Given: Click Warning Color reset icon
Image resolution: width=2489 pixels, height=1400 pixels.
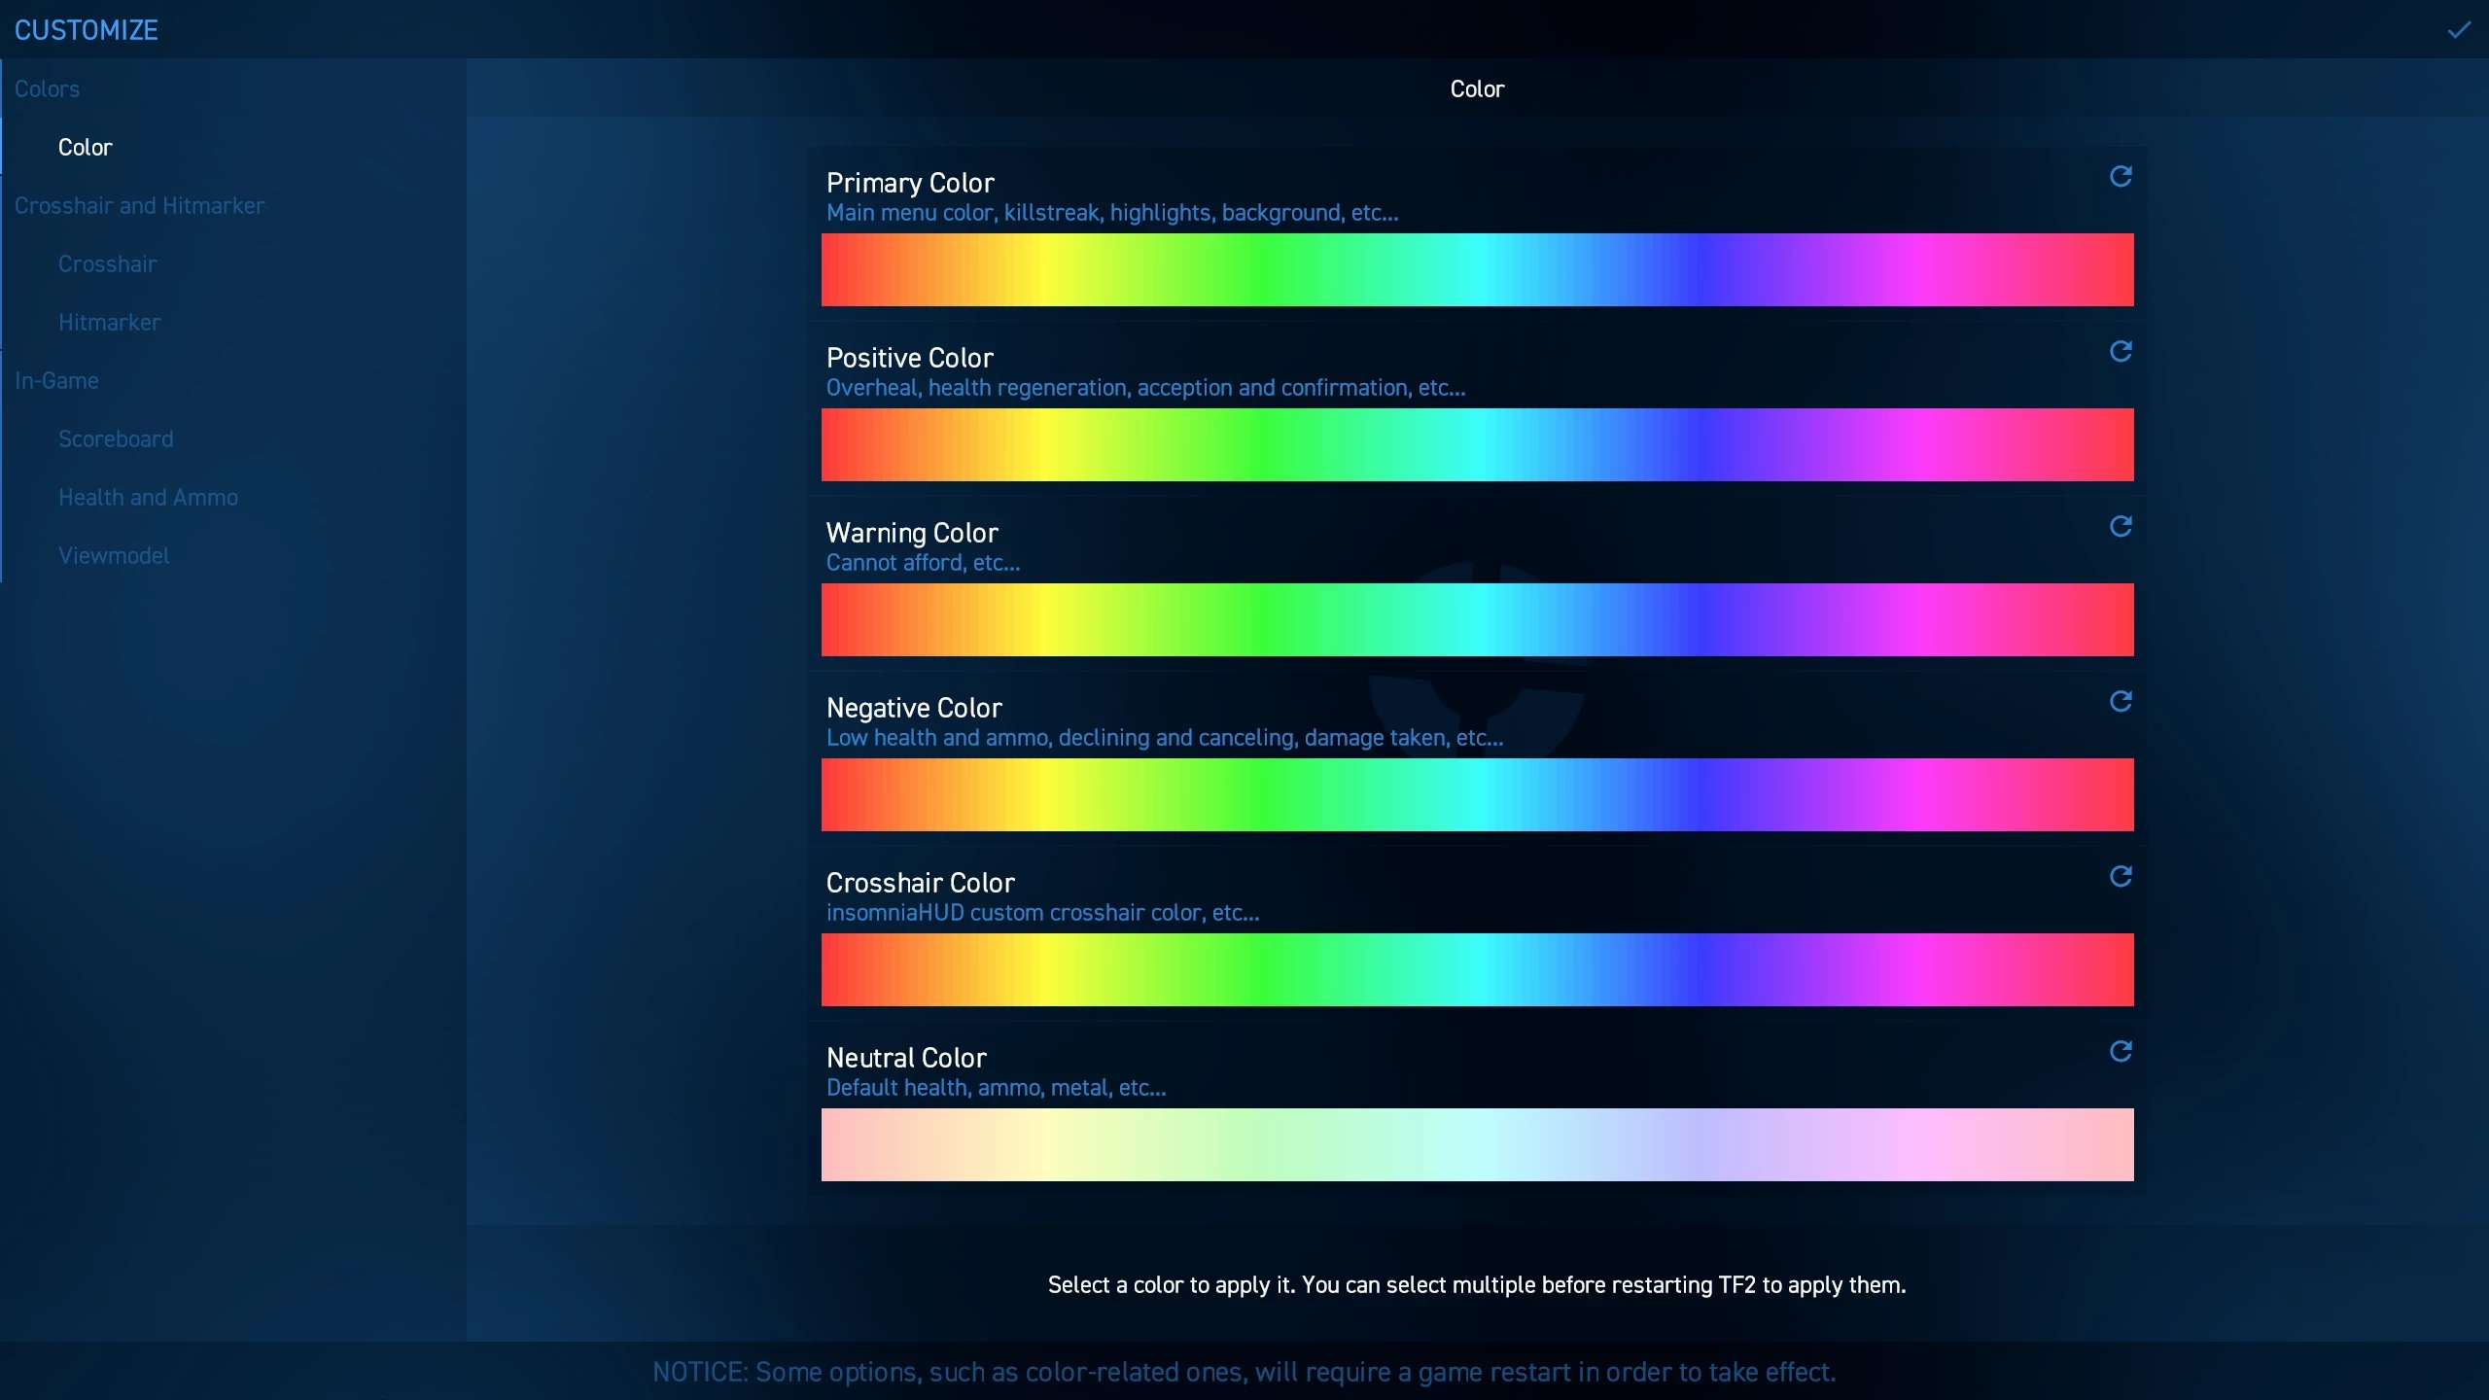Looking at the screenshot, I should (2121, 527).
